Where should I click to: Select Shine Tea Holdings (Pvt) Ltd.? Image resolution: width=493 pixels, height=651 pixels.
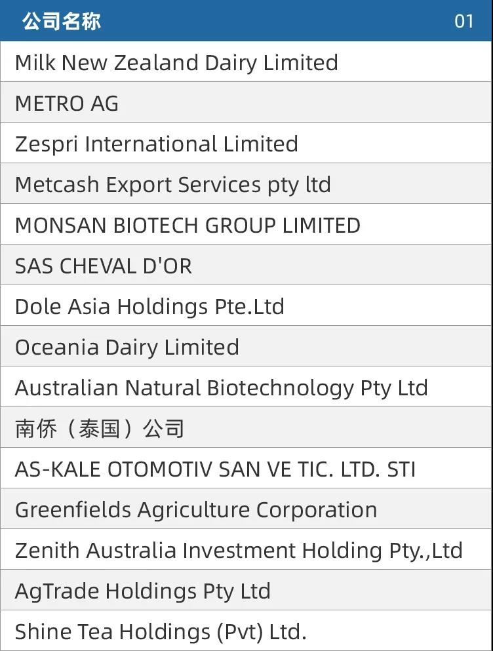[x=246, y=631]
